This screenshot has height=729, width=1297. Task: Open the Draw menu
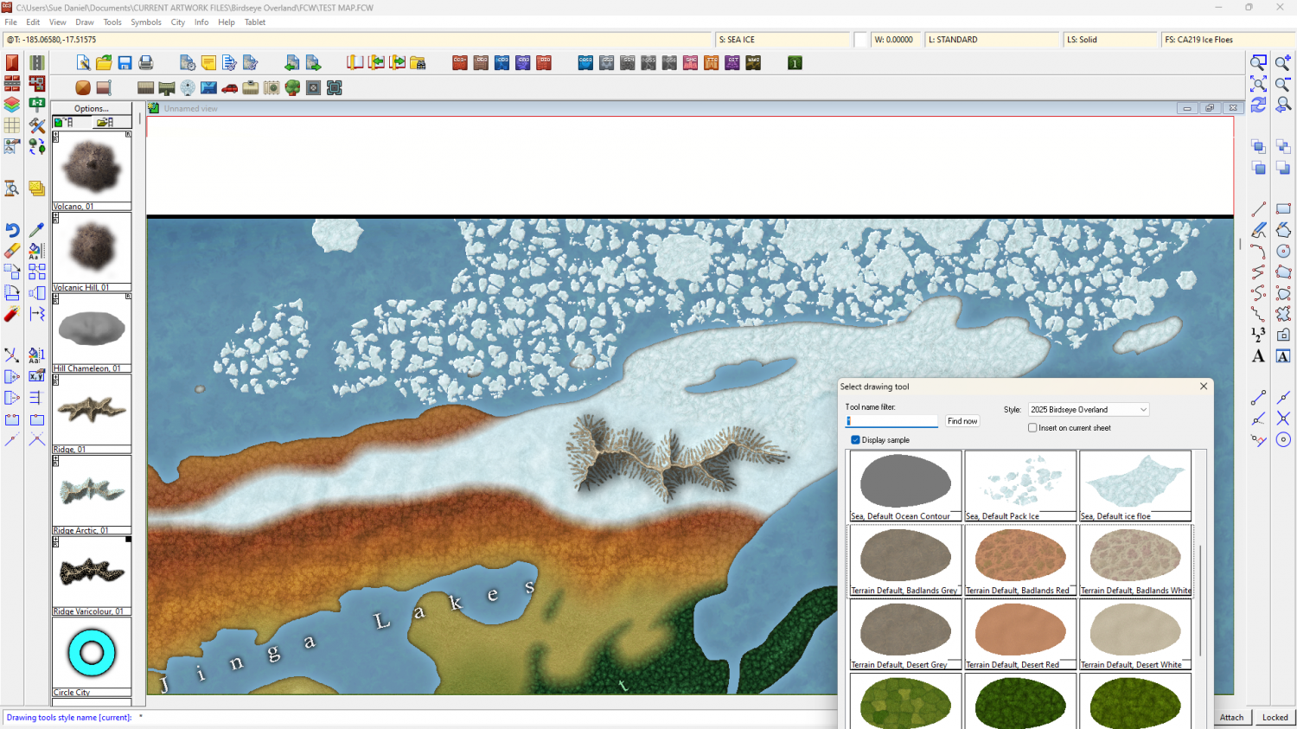pyautogui.click(x=85, y=22)
